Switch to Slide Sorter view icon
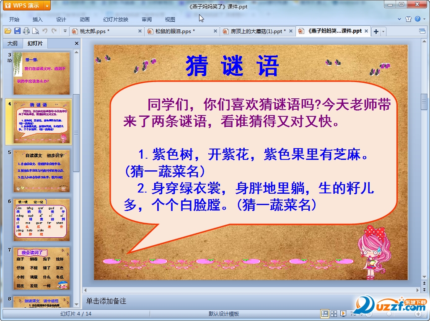Viewport: 430px width, 321px height. click(334, 313)
